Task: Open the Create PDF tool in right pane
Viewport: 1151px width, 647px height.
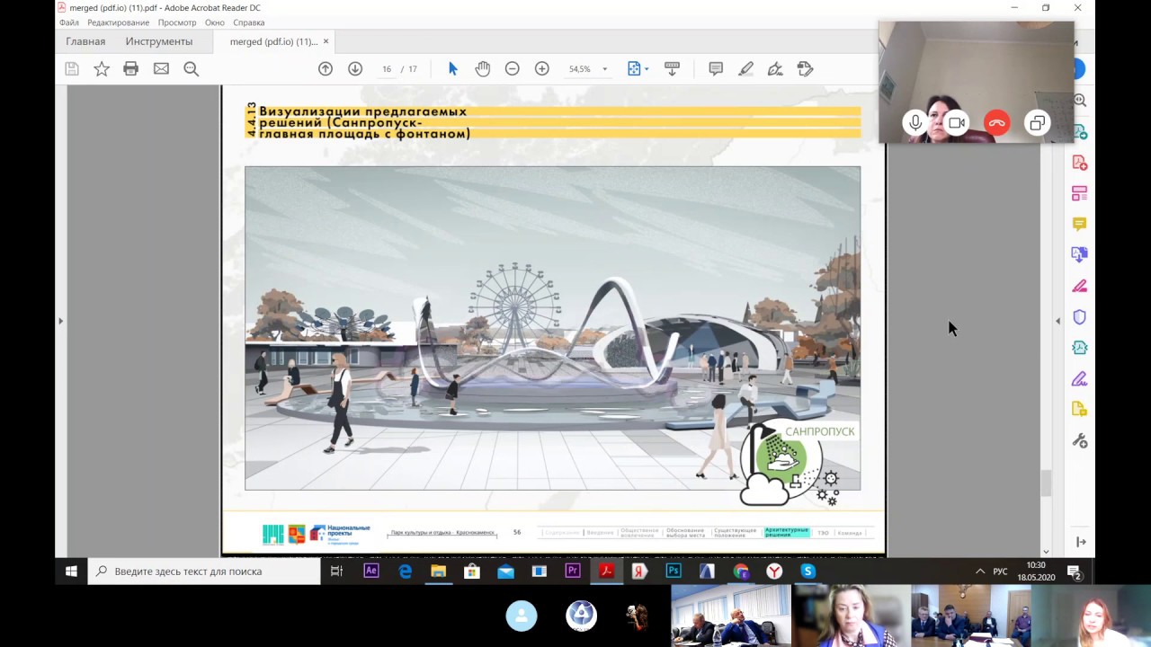Action: (1080, 163)
